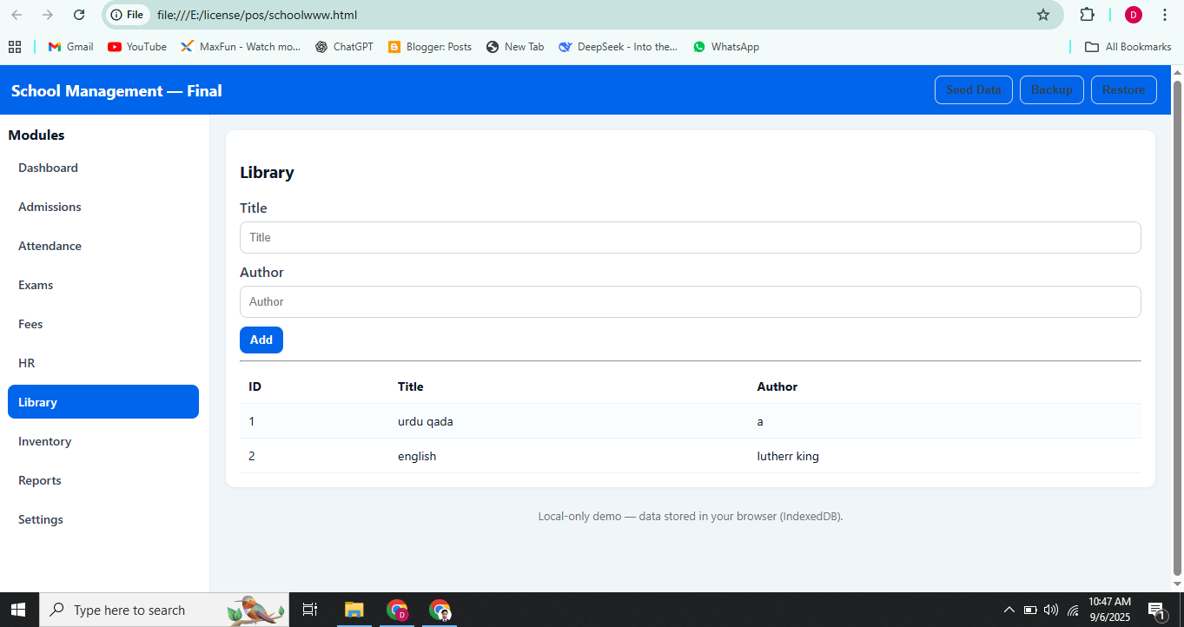
Task: Switch to the Dashboard module
Action: (x=49, y=168)
